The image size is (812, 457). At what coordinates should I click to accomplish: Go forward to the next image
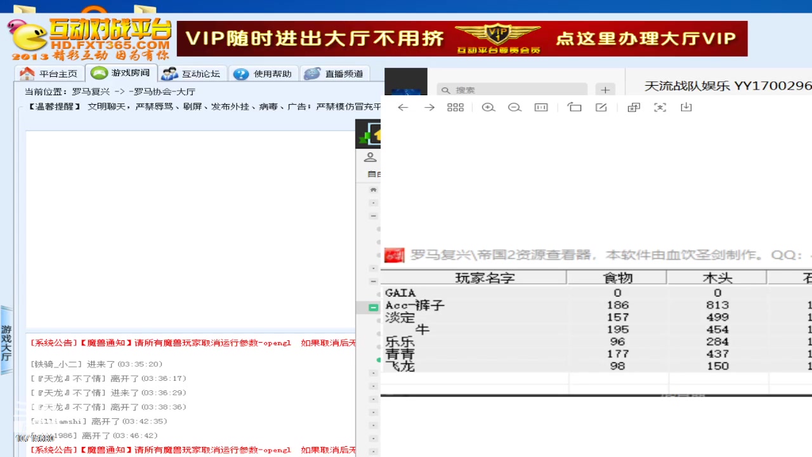(429, 107)
